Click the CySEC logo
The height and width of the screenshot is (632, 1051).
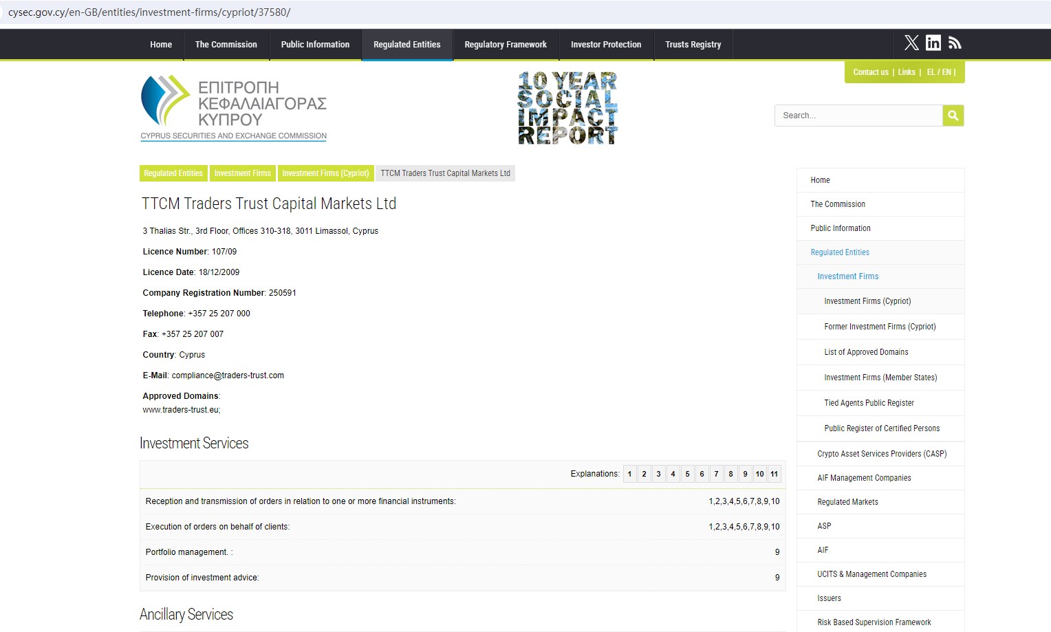click(233, 108)
